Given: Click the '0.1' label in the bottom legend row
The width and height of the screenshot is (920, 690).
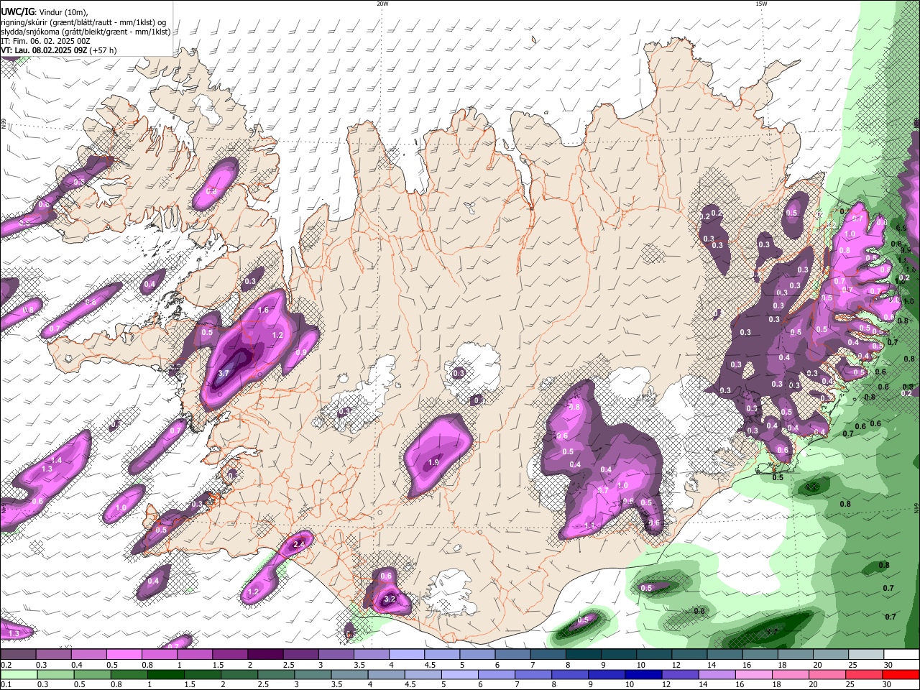Looking at the screenshot, I should (x=6, y=685).
